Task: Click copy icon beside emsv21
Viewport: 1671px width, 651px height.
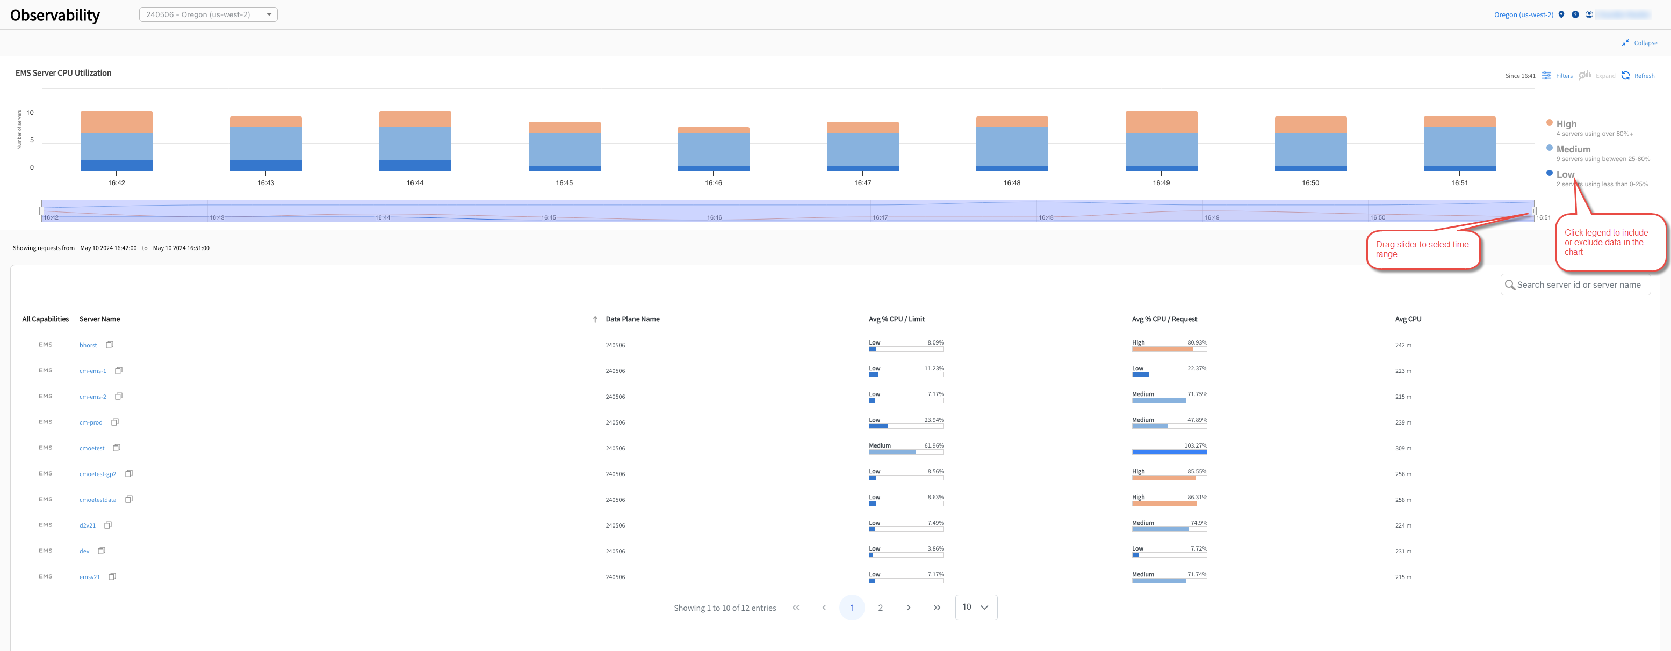Action: [112, 576]
